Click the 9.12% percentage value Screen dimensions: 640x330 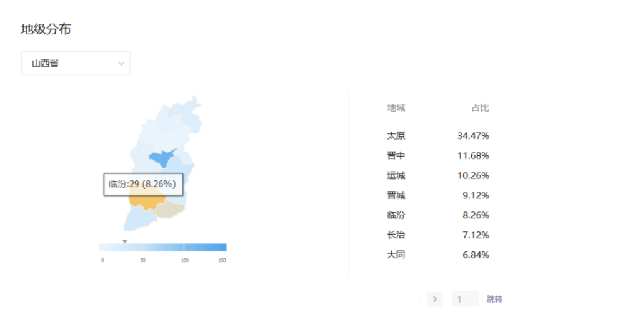tap(476, 195)
